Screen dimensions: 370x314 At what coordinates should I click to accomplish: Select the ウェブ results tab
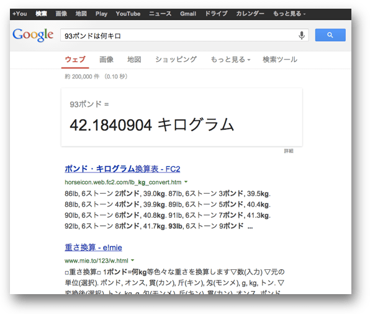75,60
